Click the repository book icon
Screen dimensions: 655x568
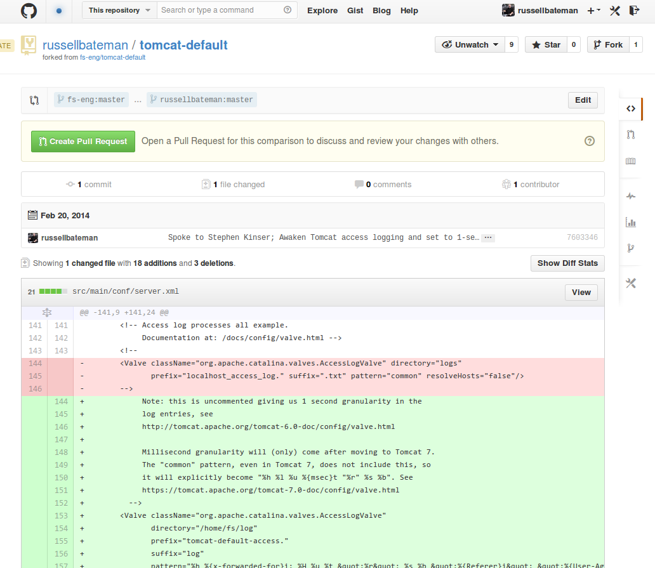(29, 45)
